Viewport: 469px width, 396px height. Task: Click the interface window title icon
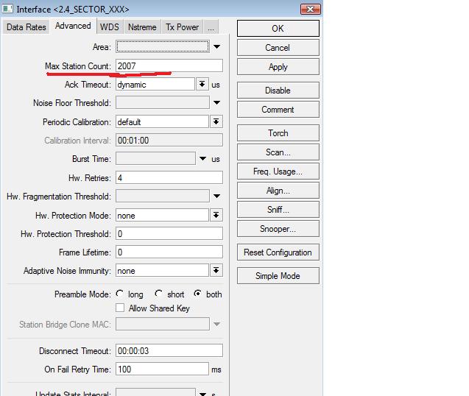[7, 9]
